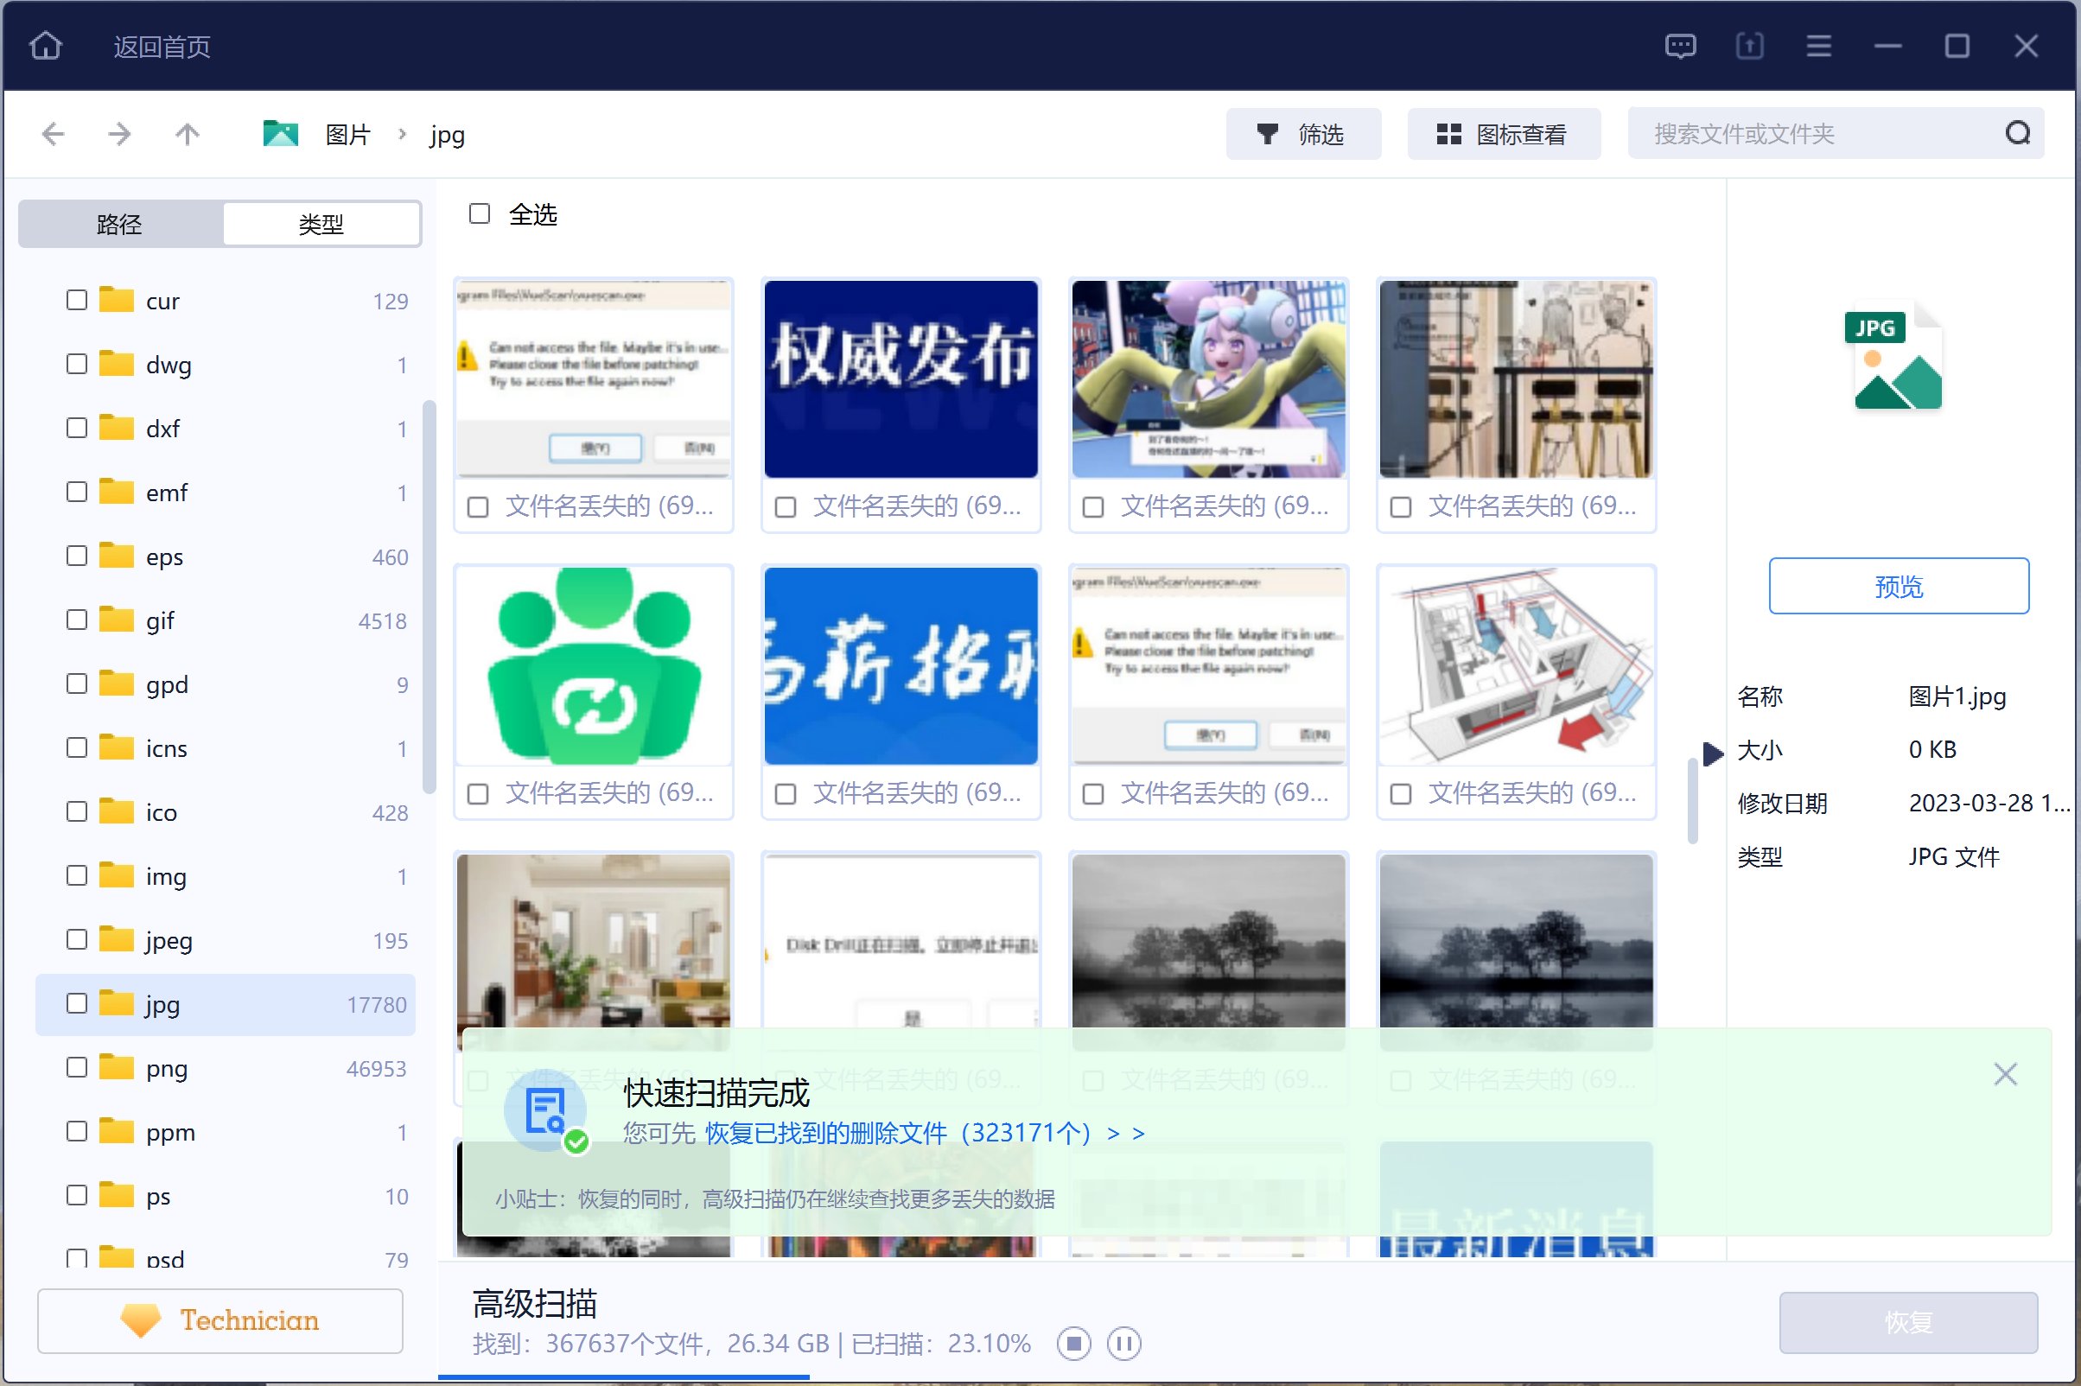Viewport: 2081px width, 1386px height.
Task: Click 图片 in the breadcrumb path
Action: [x=347, y=134]
